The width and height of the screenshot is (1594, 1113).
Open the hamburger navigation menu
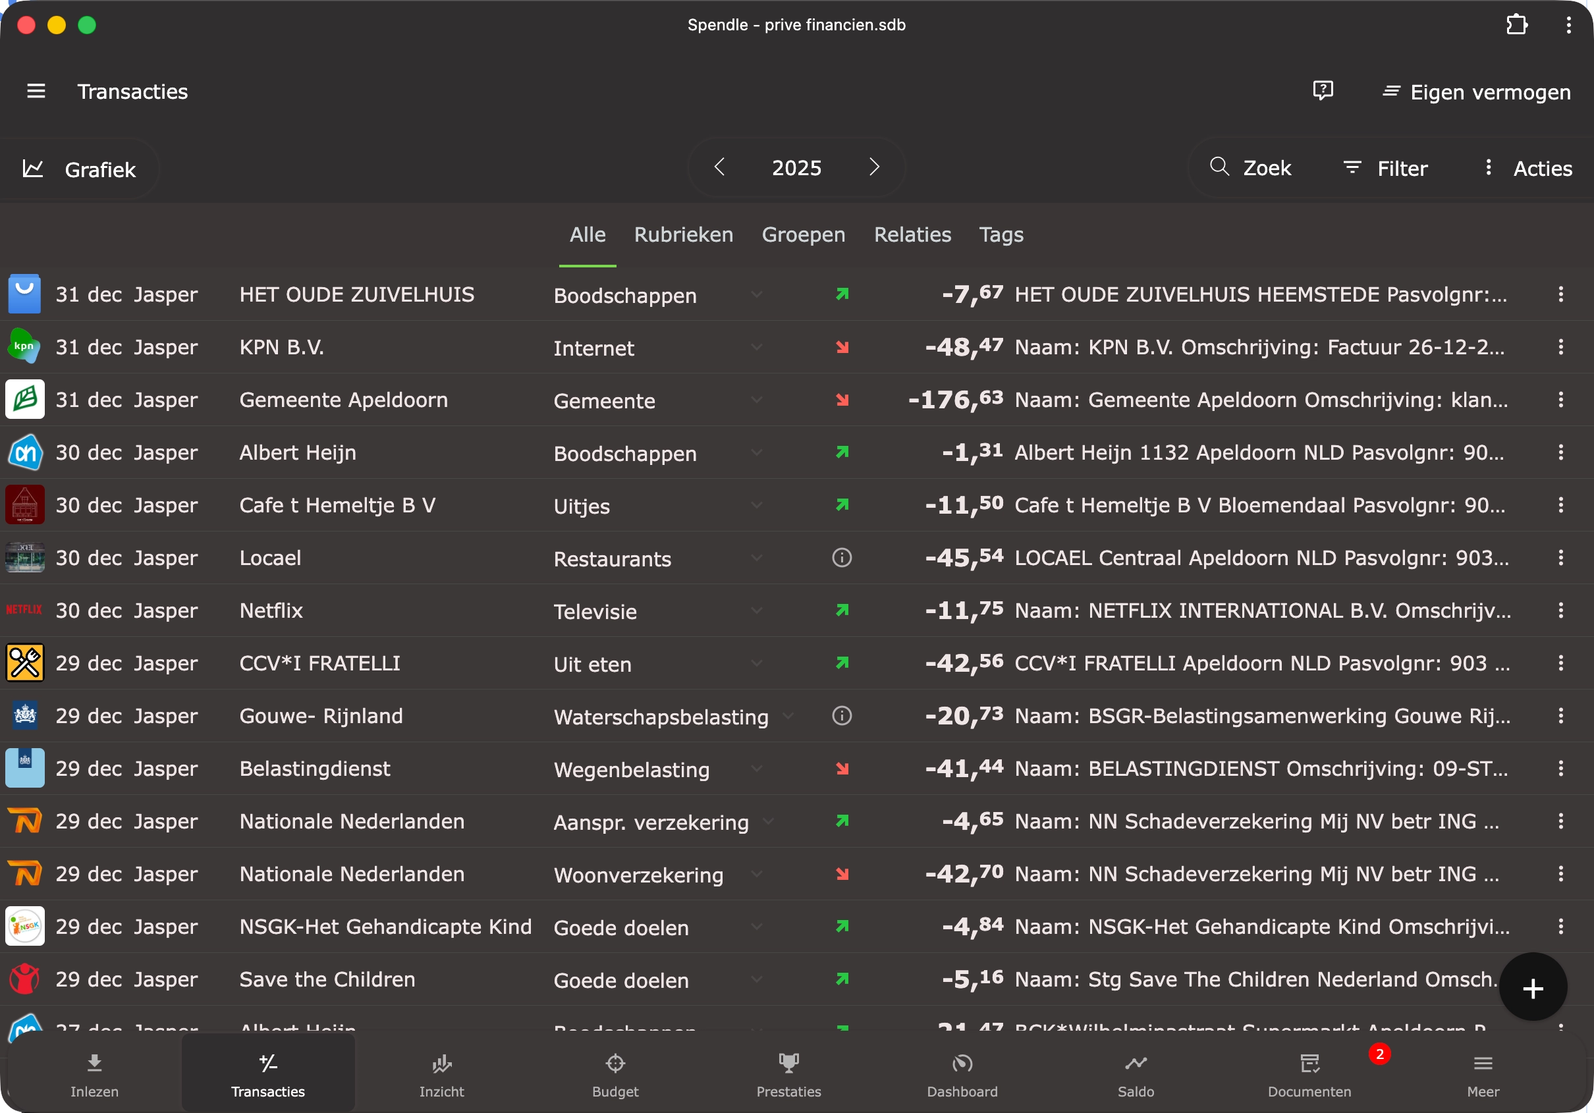(36, 91)
